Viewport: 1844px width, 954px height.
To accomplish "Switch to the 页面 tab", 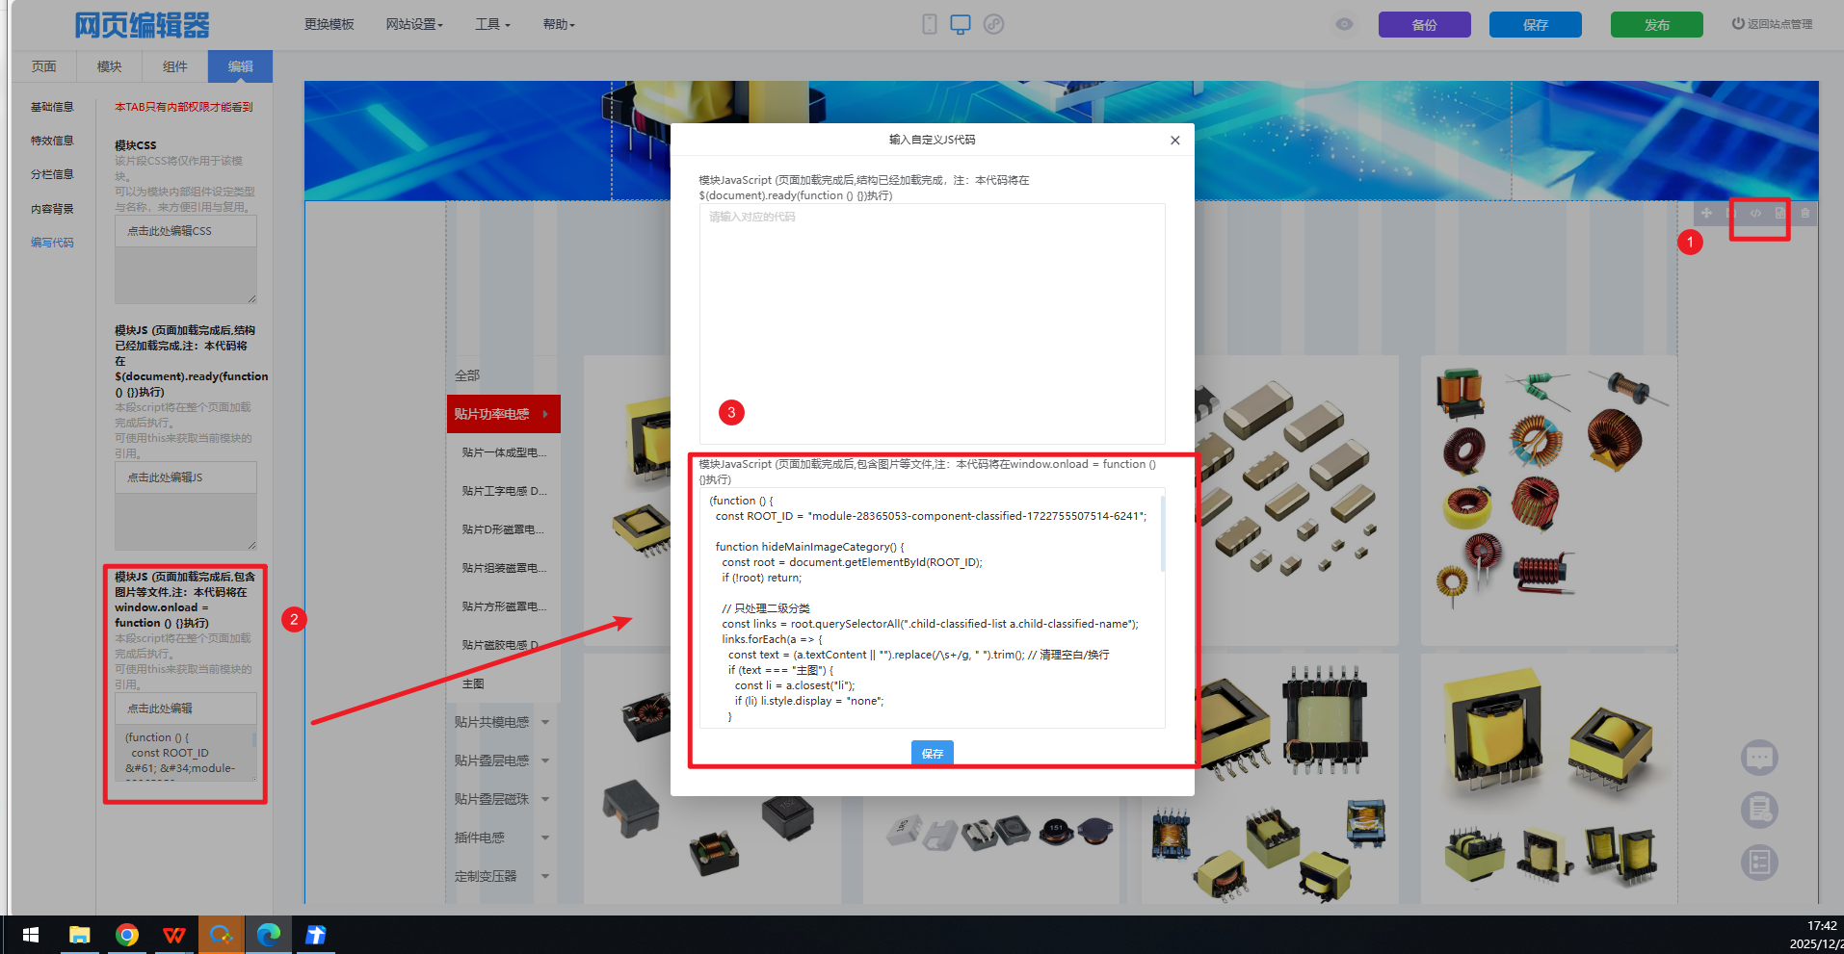I will coord(44,66).
